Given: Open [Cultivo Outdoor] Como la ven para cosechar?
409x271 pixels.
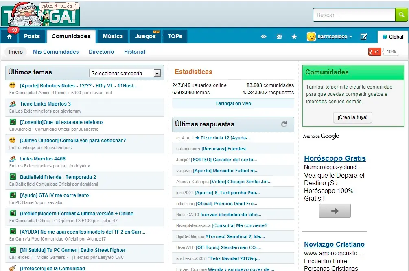Looking at the screenshot, I should coord(73,140).
